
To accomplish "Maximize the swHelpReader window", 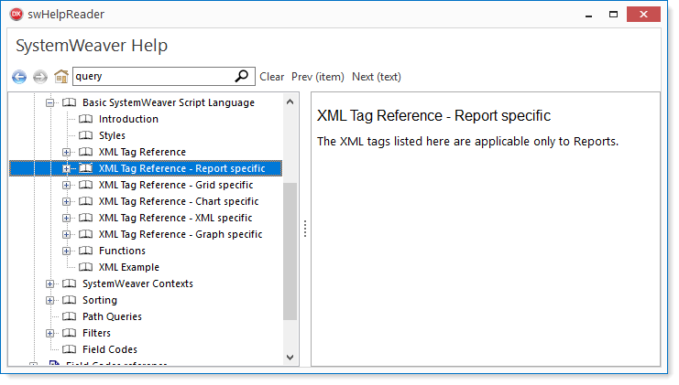I will 613,15.
